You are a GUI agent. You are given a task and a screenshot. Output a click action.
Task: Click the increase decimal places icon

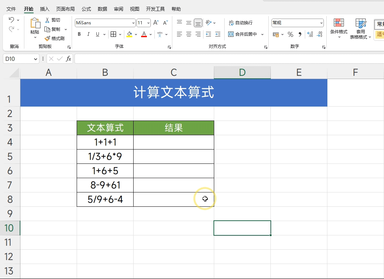(x=310, y=34)
